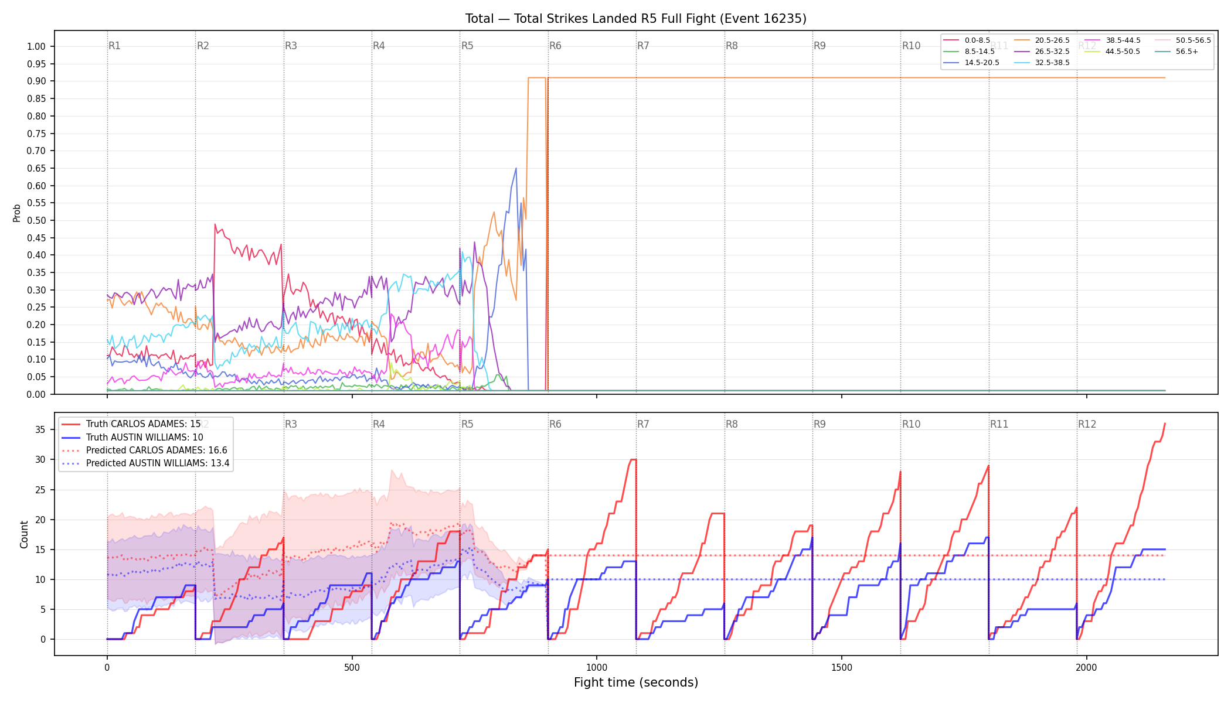Click the purple line swatch for 26.5-32.5
Screen dimensions: 1231x703
[x=1022, y=52]
